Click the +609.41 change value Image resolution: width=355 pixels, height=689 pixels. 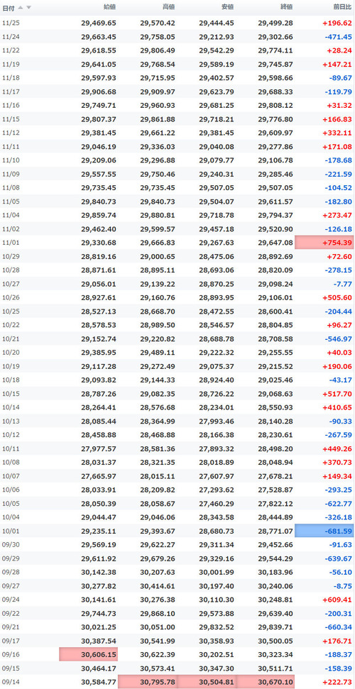pyautogui.click(x=337, y=600)
